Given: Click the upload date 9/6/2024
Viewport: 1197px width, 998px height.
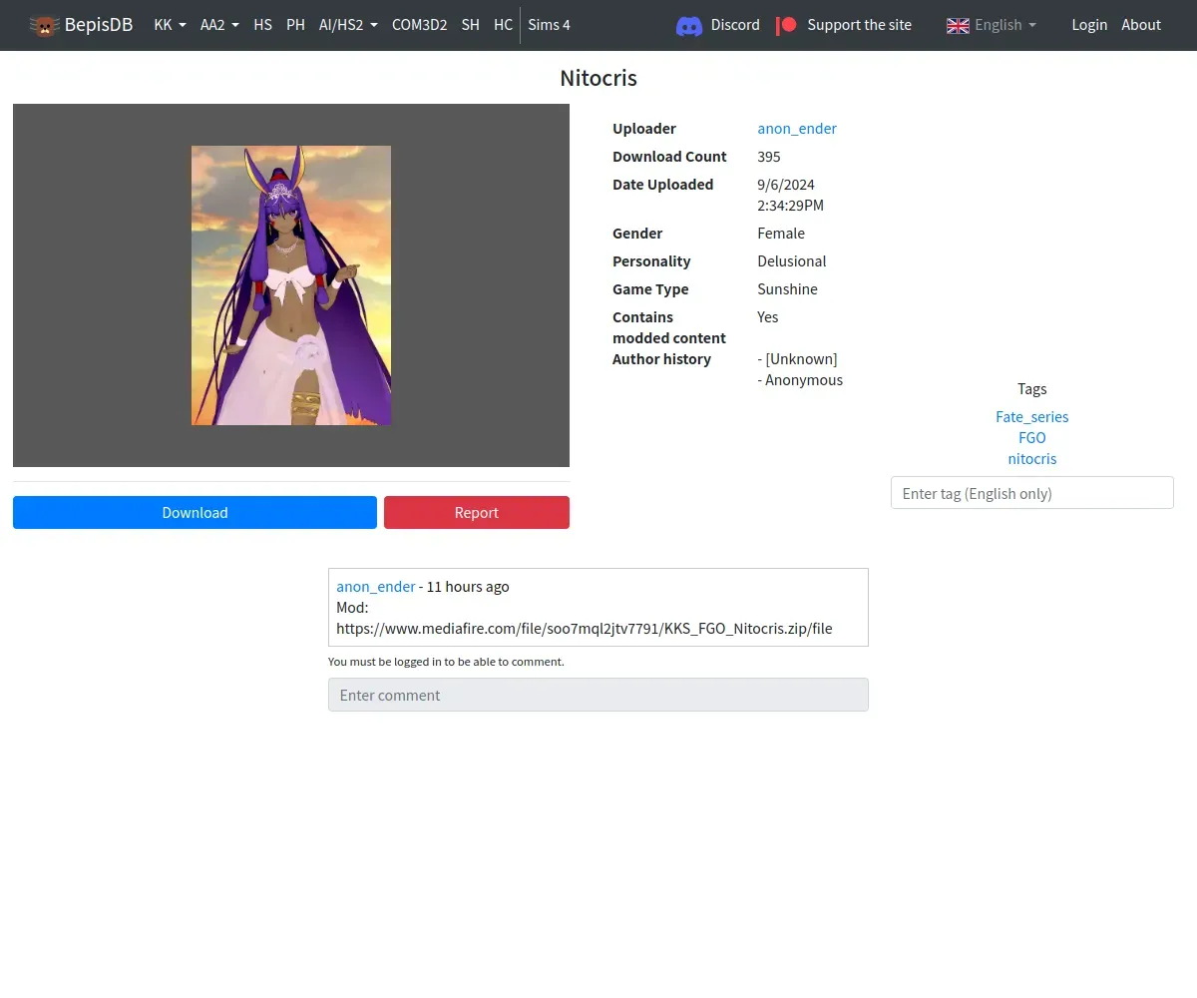Looking at the screenshot, I should [786, 185].
